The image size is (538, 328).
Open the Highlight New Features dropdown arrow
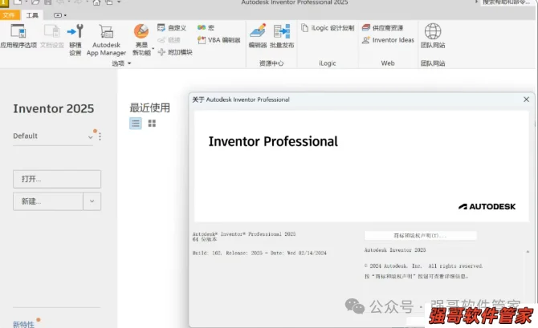[153, 48]
